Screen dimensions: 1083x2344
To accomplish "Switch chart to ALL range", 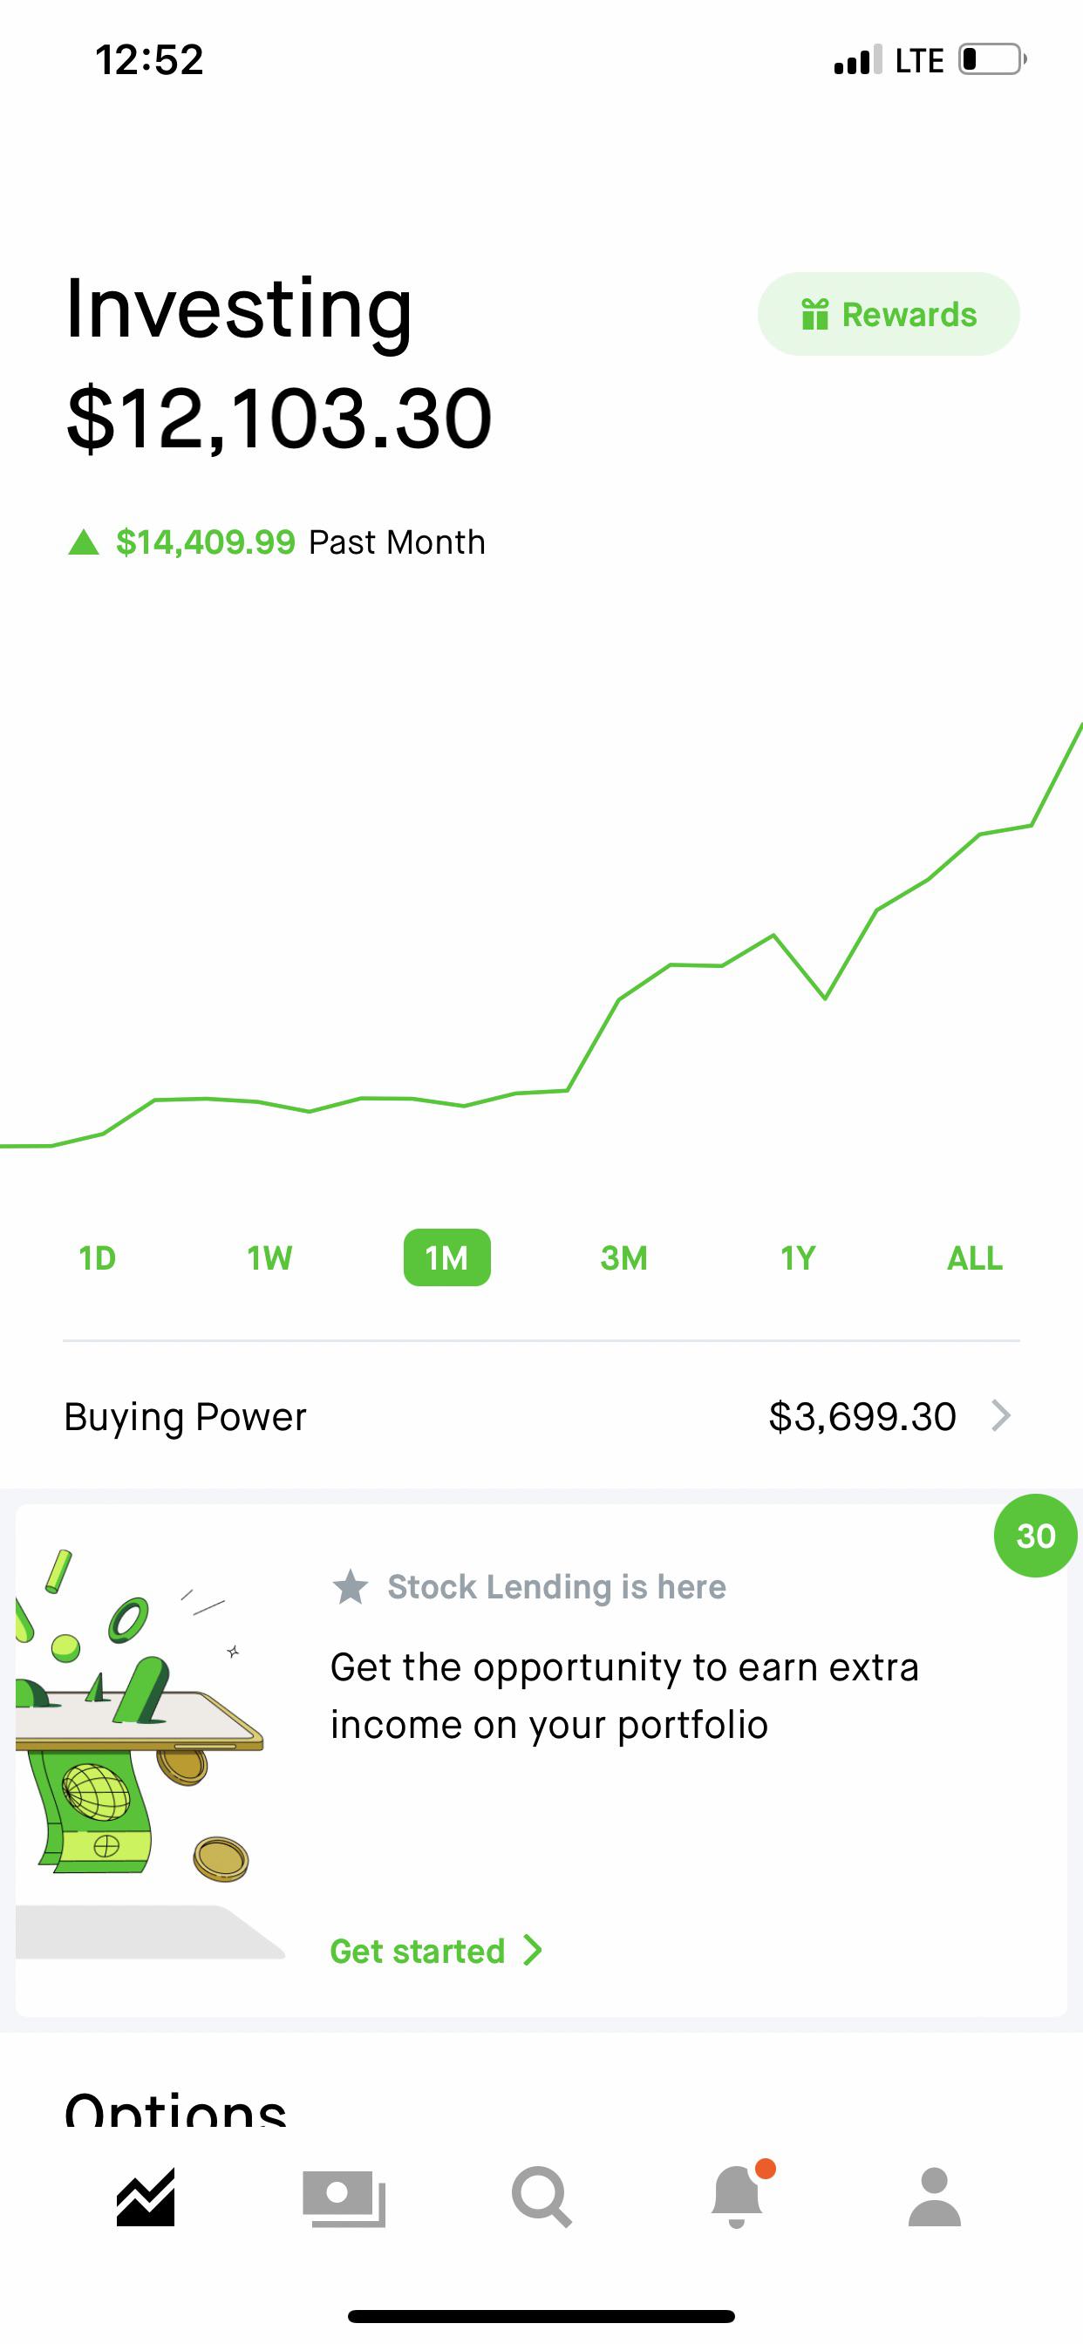I will coord(975,1257).
